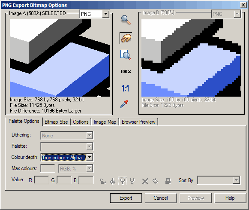Open the Options tab

81,122
